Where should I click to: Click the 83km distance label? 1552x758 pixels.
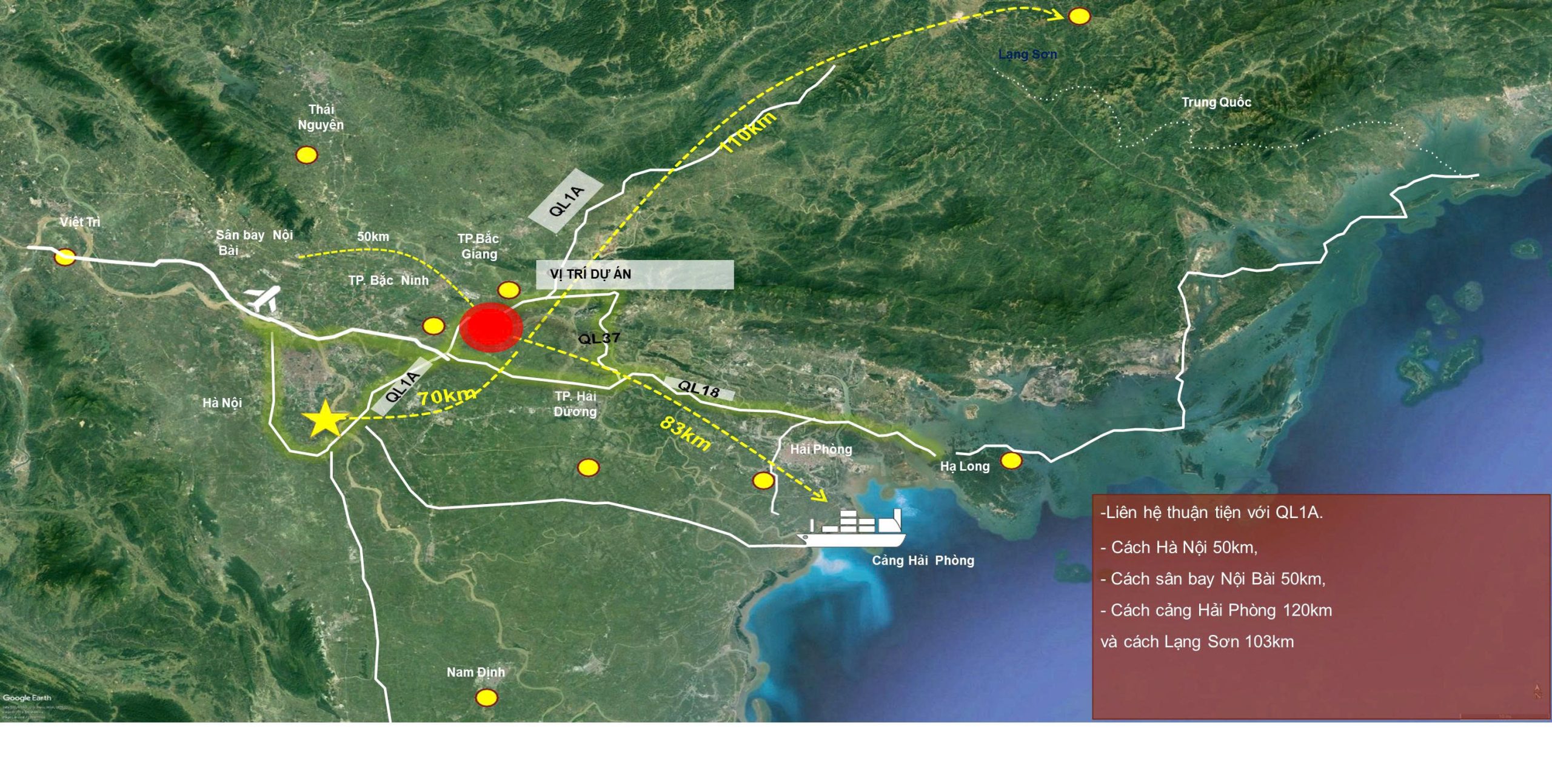[685, 433]
